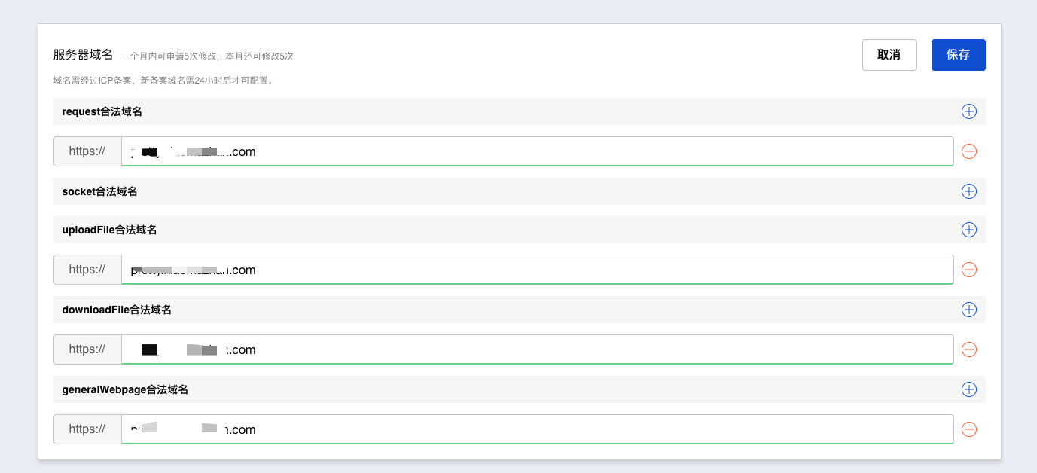Delete the uploadFile domain with minus icon
The image size is (1037, 473).
tap(969, 270)
